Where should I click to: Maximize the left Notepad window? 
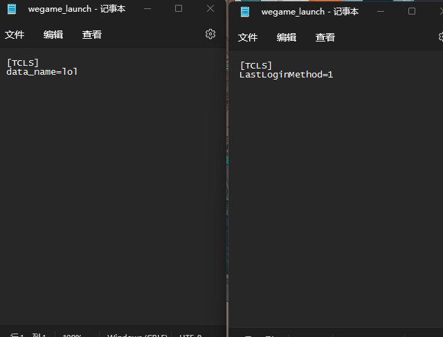tap(179, 8)
